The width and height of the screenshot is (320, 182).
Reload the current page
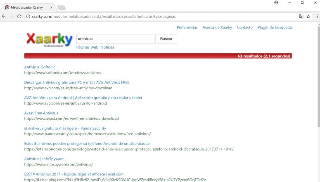[19, 16]
